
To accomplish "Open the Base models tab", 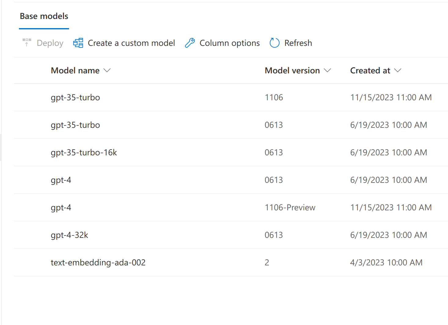I will click(x=44, y=16).
